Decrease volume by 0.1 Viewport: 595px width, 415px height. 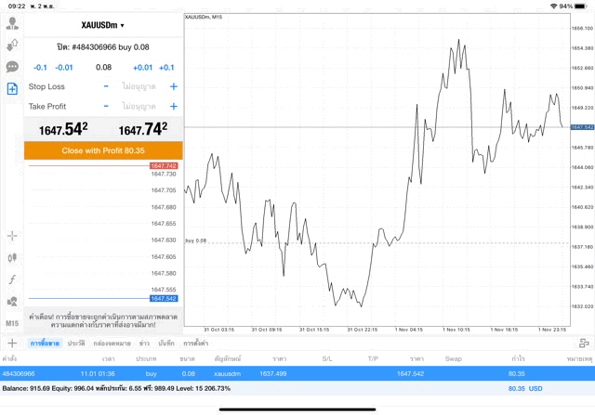tap(40, 68)
